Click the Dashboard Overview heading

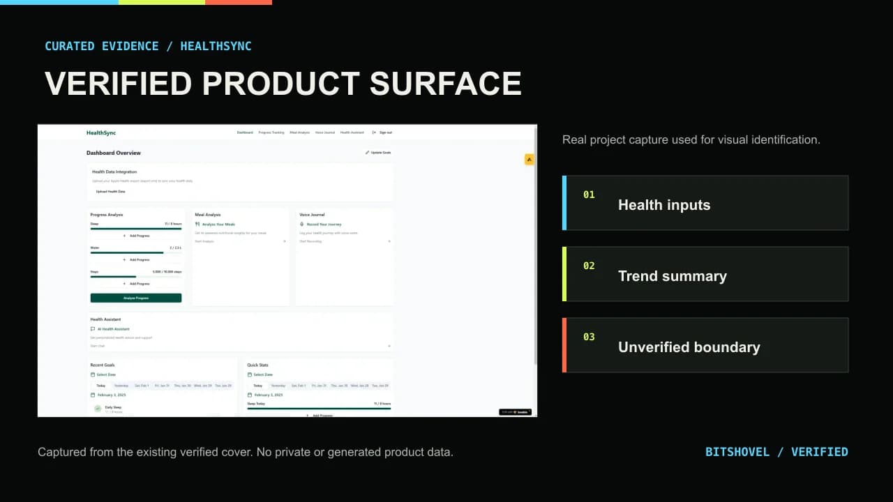click(114, 153)
